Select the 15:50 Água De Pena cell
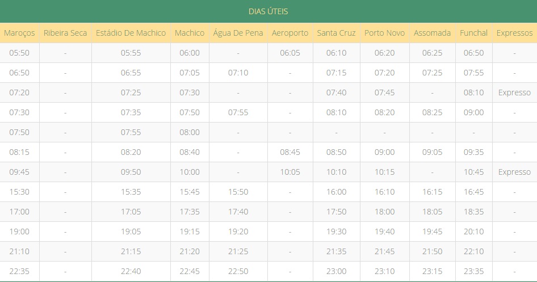 pyautogui.click(x=238, y=192)
